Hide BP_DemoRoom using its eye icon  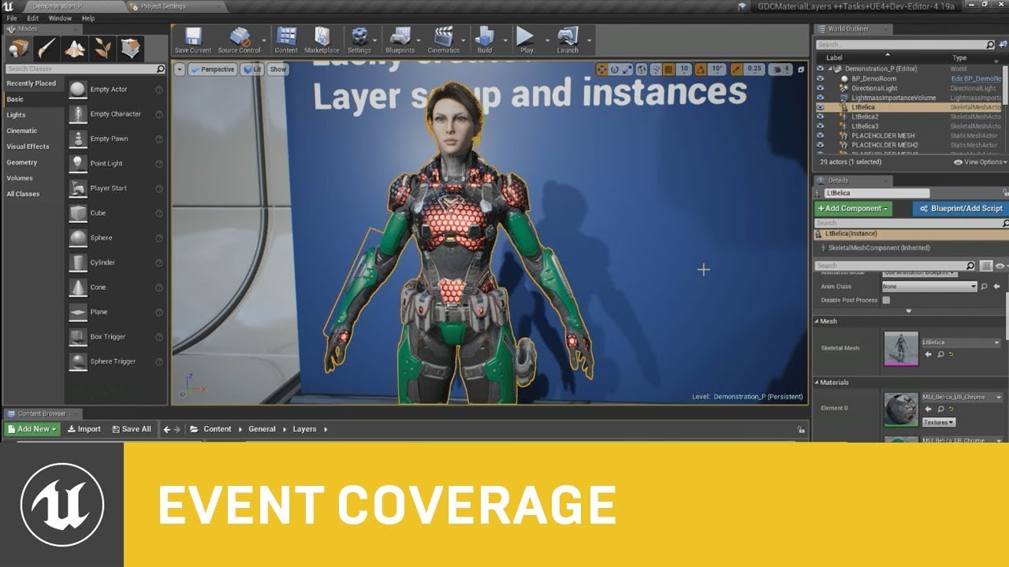pyautogui.click(x=820, y=79)
